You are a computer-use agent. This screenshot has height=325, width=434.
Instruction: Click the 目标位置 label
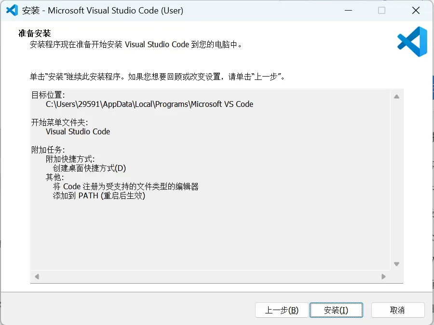[48, 95]
